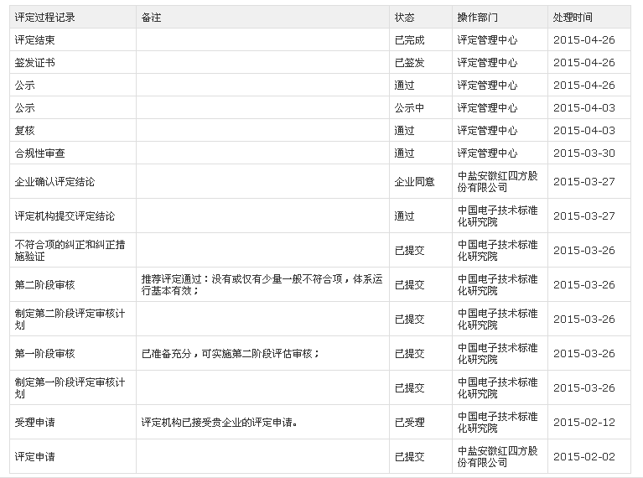Image resolution: width=643 pixels, height=478 pixels.
Task: Click the 已受理 status cell
Action: [x=409, y=423]
